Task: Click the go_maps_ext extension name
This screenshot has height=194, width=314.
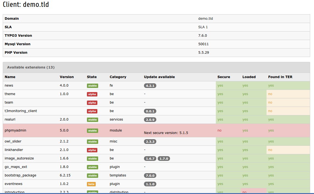Action: pos(16,167)
